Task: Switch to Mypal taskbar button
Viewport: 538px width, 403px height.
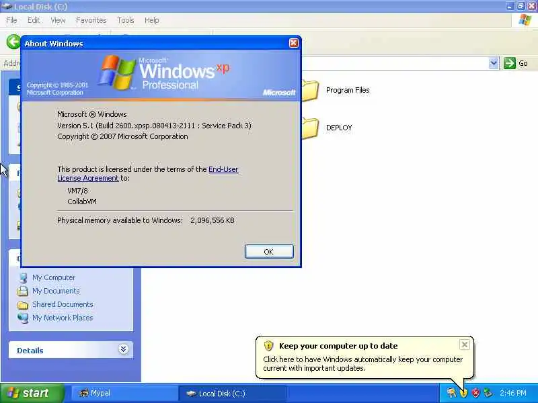Action: [124, 393]
